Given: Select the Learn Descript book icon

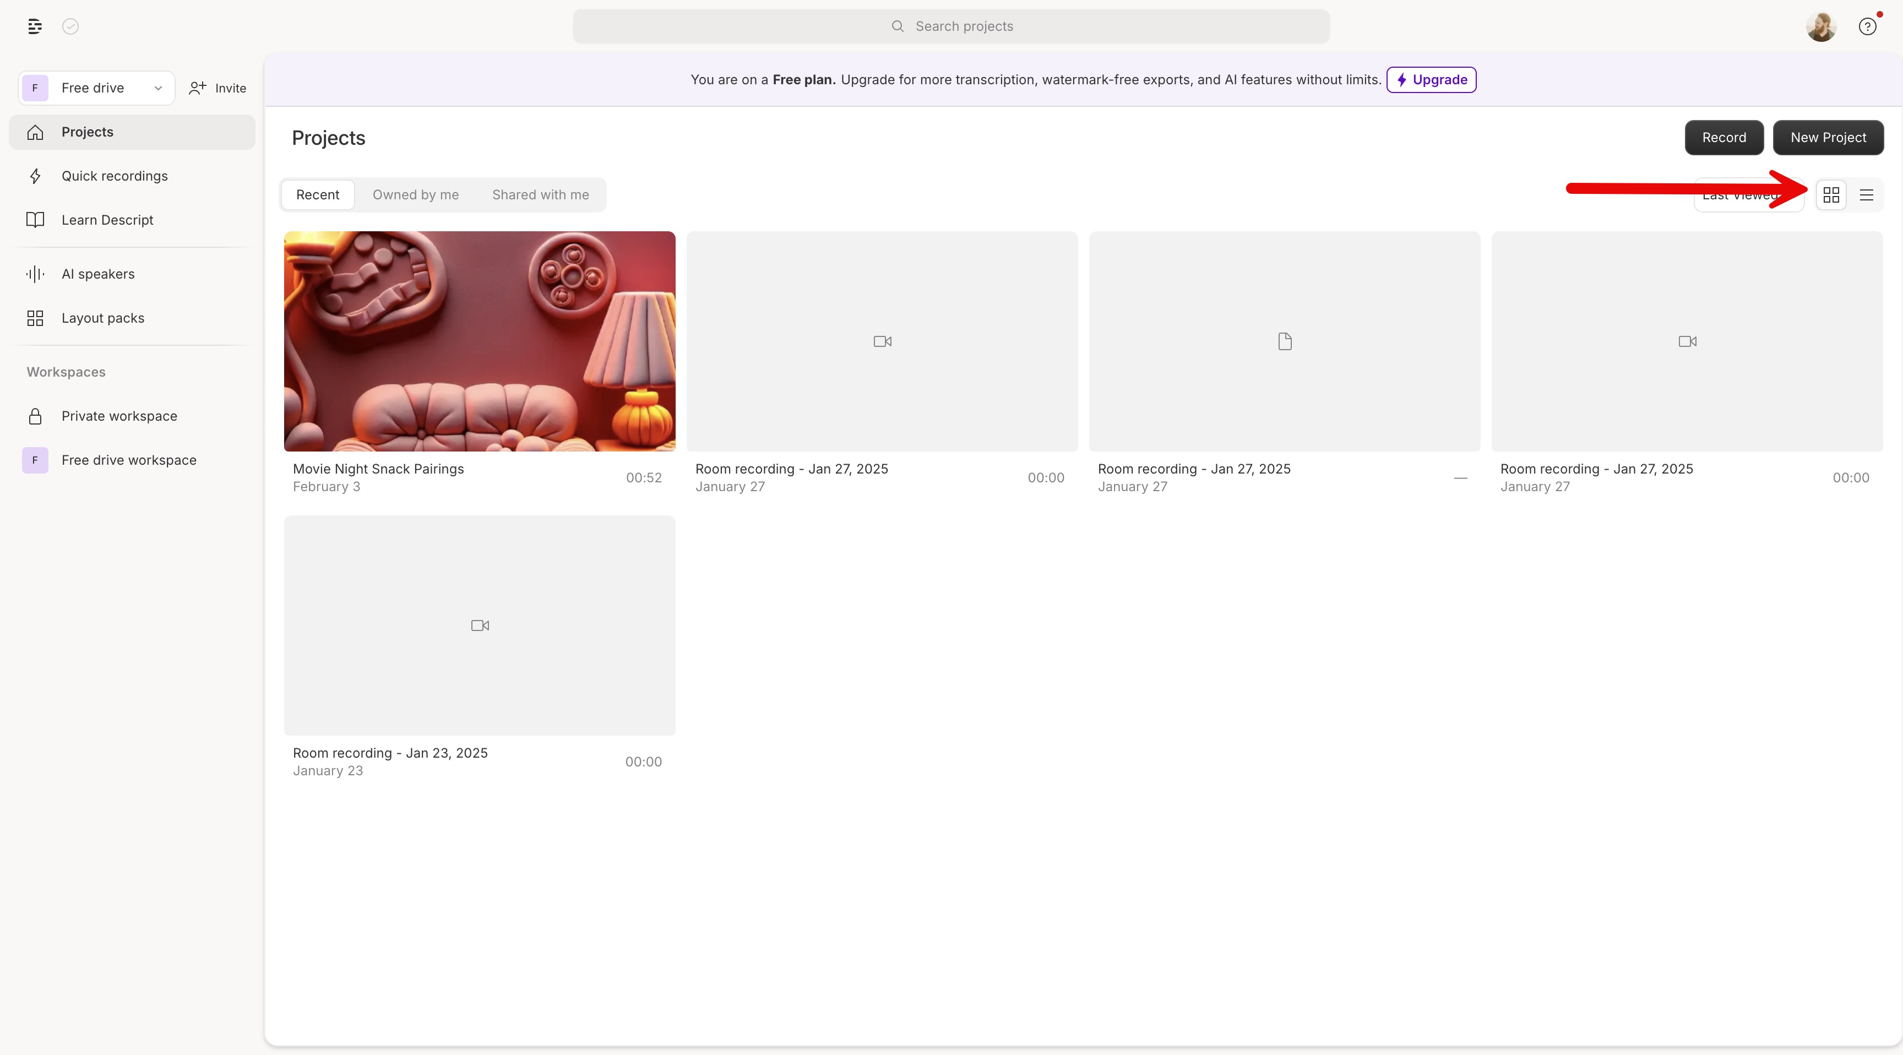Looking at the screenshot, I should click(x=35, y=219).
